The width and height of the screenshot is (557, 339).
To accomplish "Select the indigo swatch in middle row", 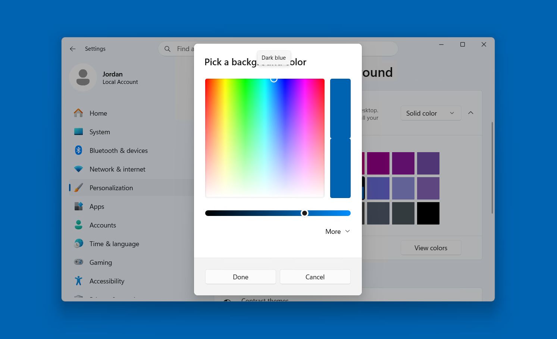I will click(378, 188).
